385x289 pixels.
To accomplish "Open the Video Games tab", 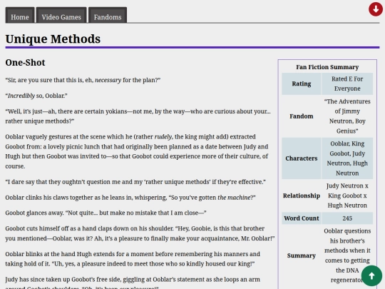I will pos(61,15).
